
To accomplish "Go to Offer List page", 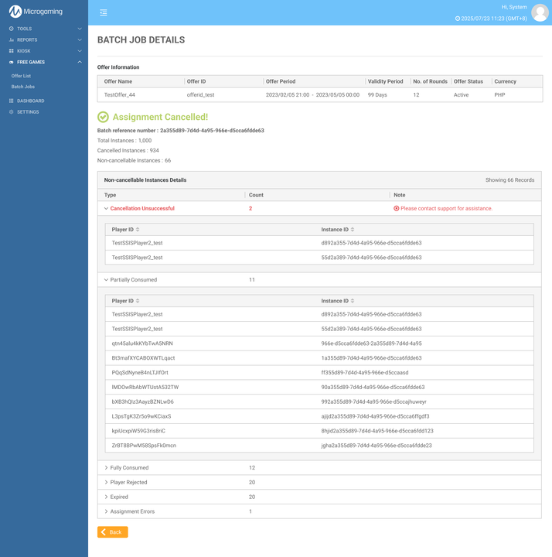I will coord(21,76).
